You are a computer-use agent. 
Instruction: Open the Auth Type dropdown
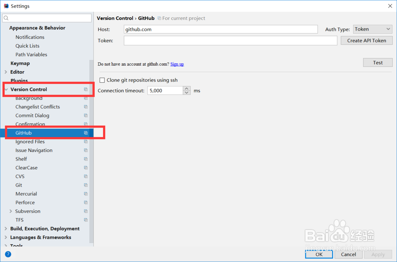click(x=372, y=29)
